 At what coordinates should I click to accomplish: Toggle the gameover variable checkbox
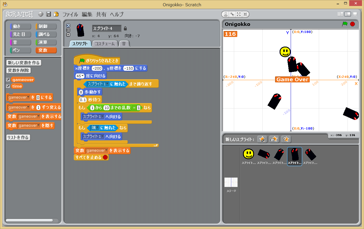pos(8,80)
